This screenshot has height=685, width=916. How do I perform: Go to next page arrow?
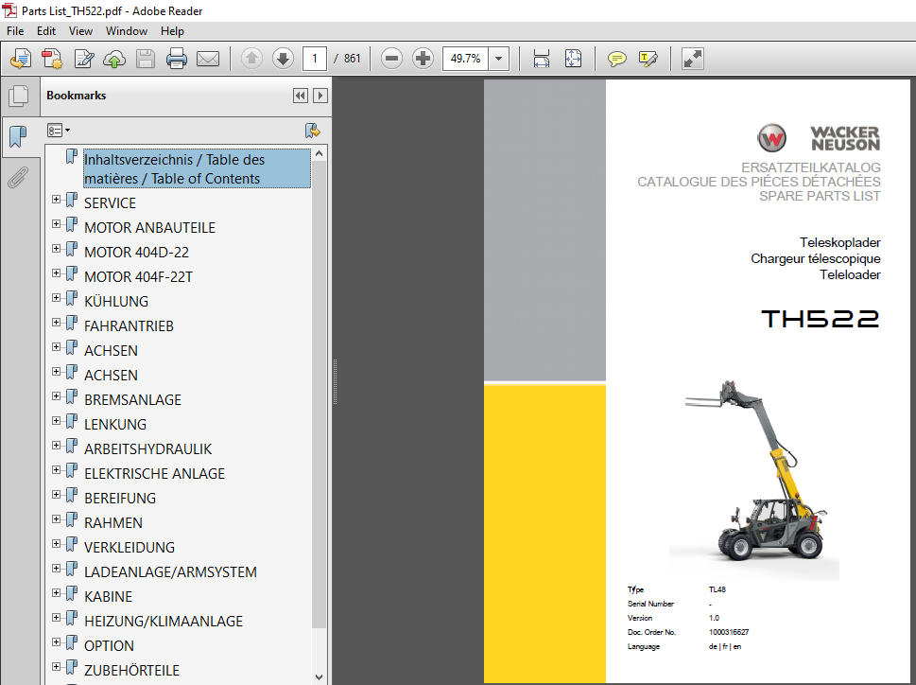pos(283,59)
